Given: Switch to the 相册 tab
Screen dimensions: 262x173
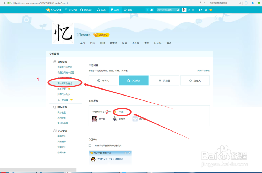Looking at the screenshot, I should tap(102, 43).
